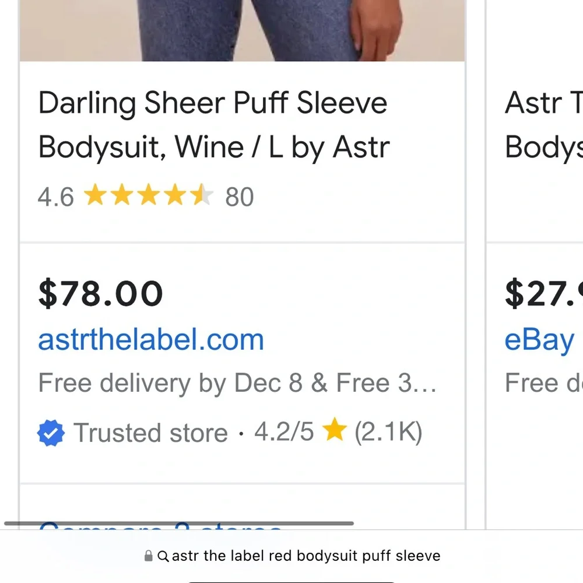Screen dimensions: 583x583
Task: Open the Darling Sheer Puff Sleeve Bodysuit title
Action: pos(214,125)
